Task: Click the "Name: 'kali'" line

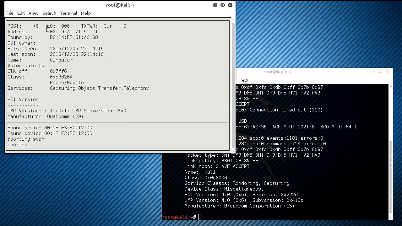Action: [x=201, y=172]
